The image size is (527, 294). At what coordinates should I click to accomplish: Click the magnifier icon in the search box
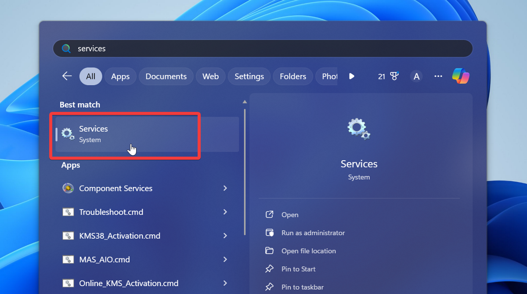click(66, 48)
